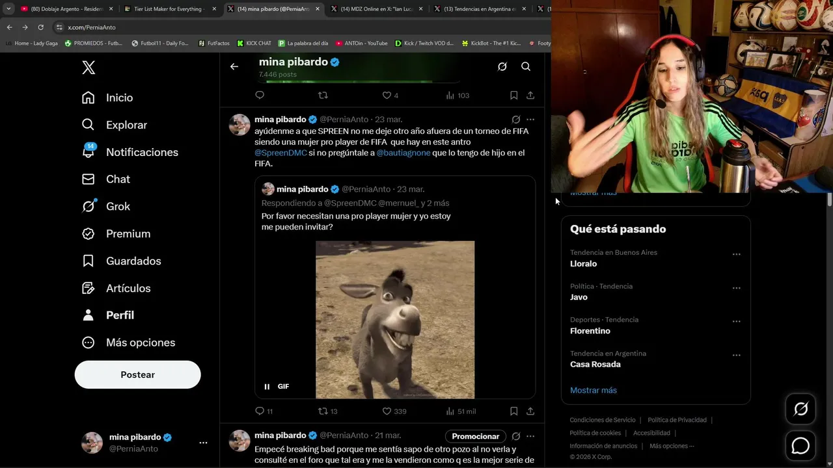Share the SPREEN FIFA post
The height and width of the screenshot is (468, 833).
(x=530, y=411)
